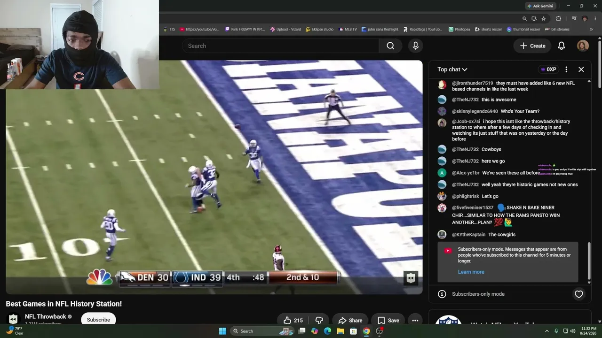Viewport: 602px width, 338px height.
Task: Open the volume control in system tray
Action: pyautogui.click(x=573, y=331)
